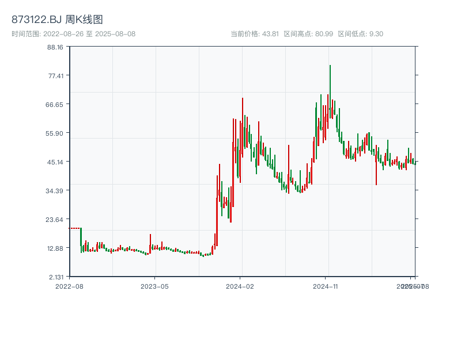Viewport: 461px width, 345px height.
Task: Click the chart title 873122.BJ 周K线图
Action: (x=57, y=20)
